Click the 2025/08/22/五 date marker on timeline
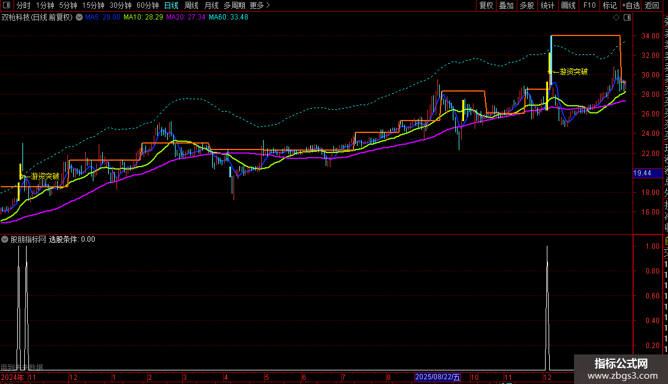The height and width of the screenshot is (384, 668). point(437,377)
